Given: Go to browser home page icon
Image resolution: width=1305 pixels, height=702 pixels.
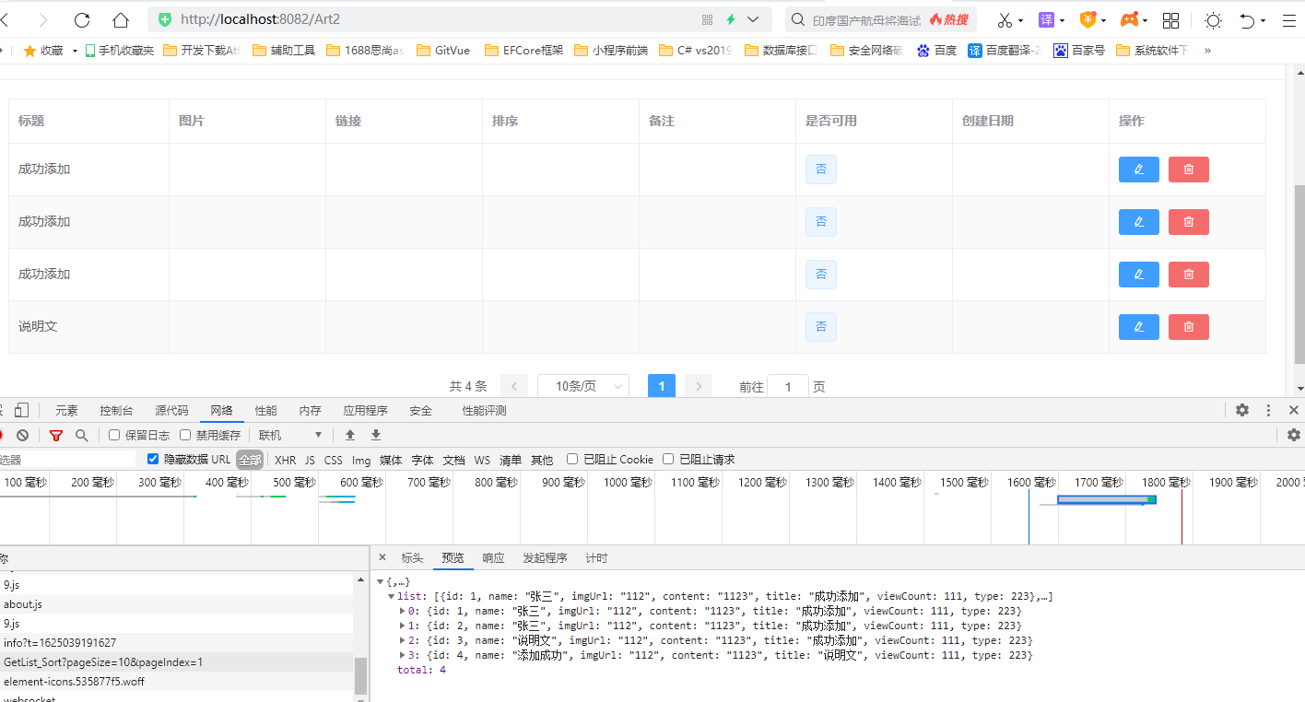Looking at the screenshot, I should coord(121,19).
